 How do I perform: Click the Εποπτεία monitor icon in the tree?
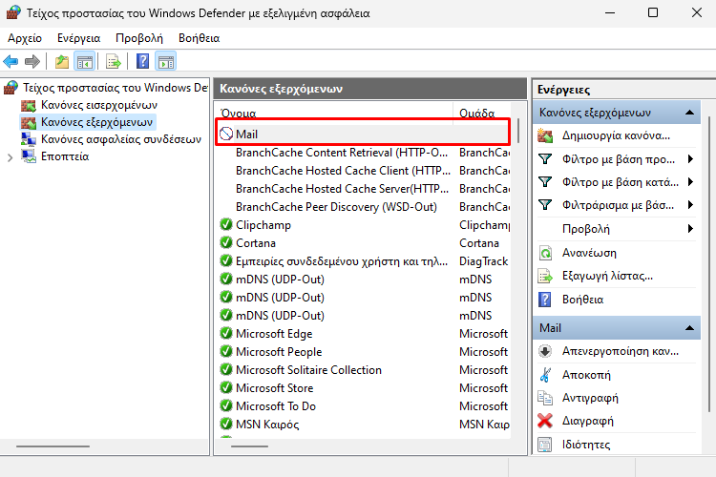click(x=29, y=156)
